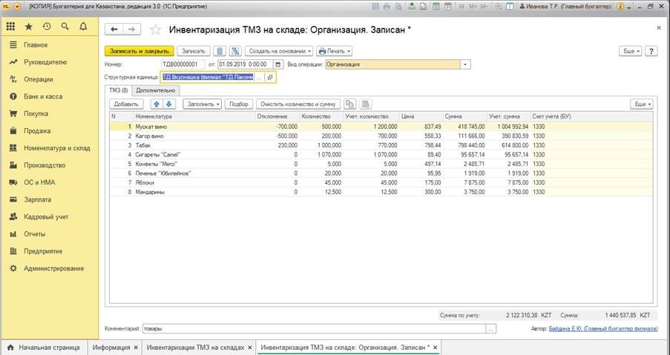Open notifications bell icon
Screen dimensions: 670x355
[x=83, y=27]
